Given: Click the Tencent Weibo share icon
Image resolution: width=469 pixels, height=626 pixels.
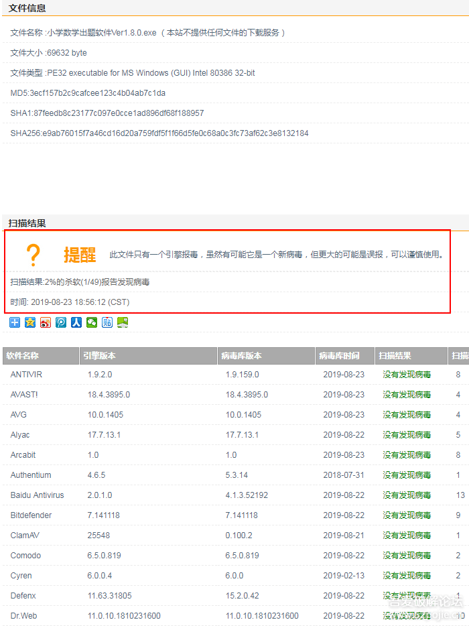Looking at the screenshot, I should (61, 322).
